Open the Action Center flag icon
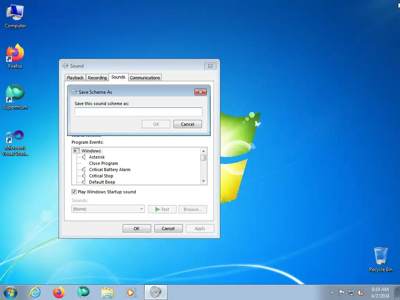The image size is (400, 300). pos(341,293)
